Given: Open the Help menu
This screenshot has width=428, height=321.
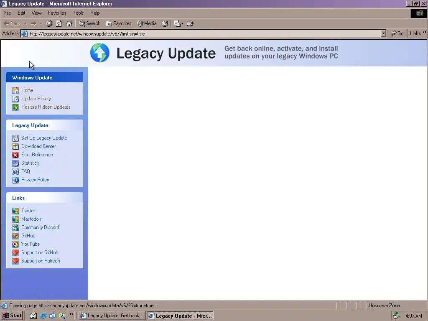Looking at the screenshot, I should [x=95, y=13].
